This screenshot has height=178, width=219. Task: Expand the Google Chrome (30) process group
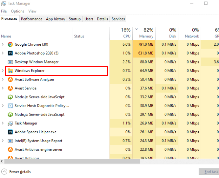tap(3, 44)
